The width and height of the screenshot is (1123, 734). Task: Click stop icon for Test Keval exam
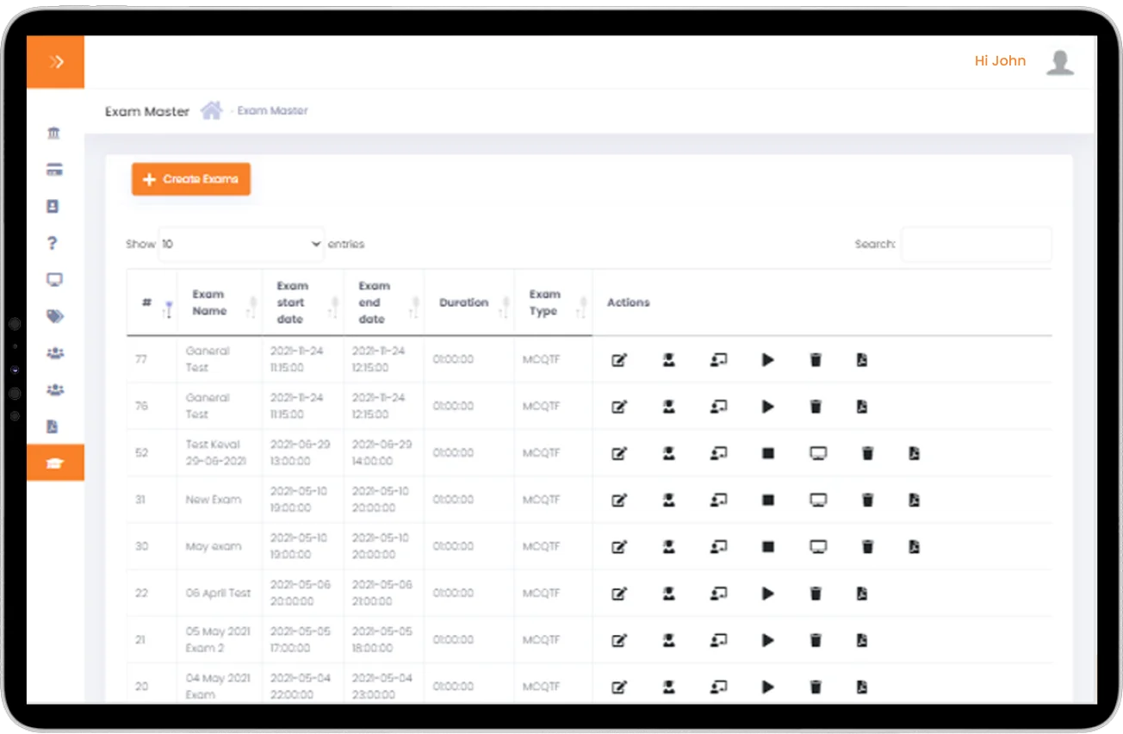[x=767, y=453]
